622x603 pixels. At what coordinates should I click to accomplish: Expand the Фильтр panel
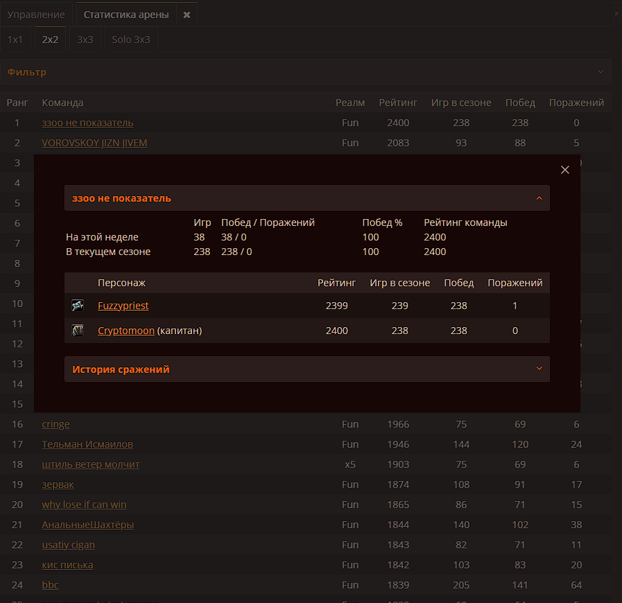coord(305,72)
